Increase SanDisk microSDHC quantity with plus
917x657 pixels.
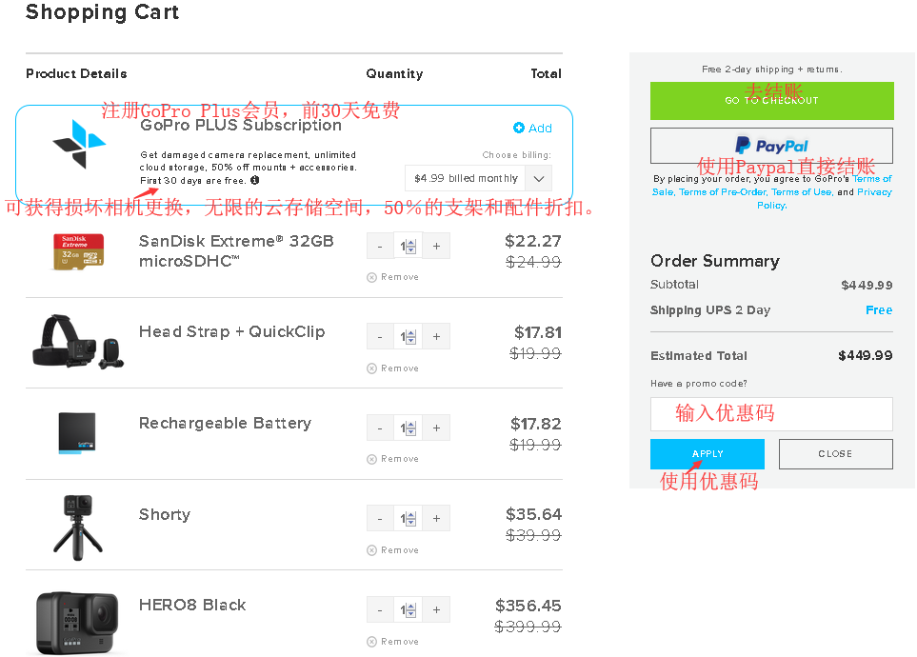pyautogui.click(x=436, y=246)
